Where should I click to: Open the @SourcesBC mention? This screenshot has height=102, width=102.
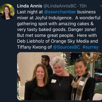coord(67,47)
